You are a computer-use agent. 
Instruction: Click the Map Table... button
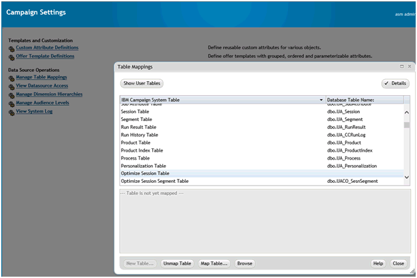click(x=214, y=263)
